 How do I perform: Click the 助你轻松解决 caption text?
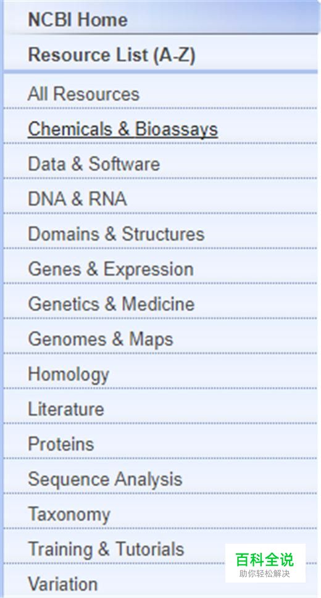coord(265,573)
